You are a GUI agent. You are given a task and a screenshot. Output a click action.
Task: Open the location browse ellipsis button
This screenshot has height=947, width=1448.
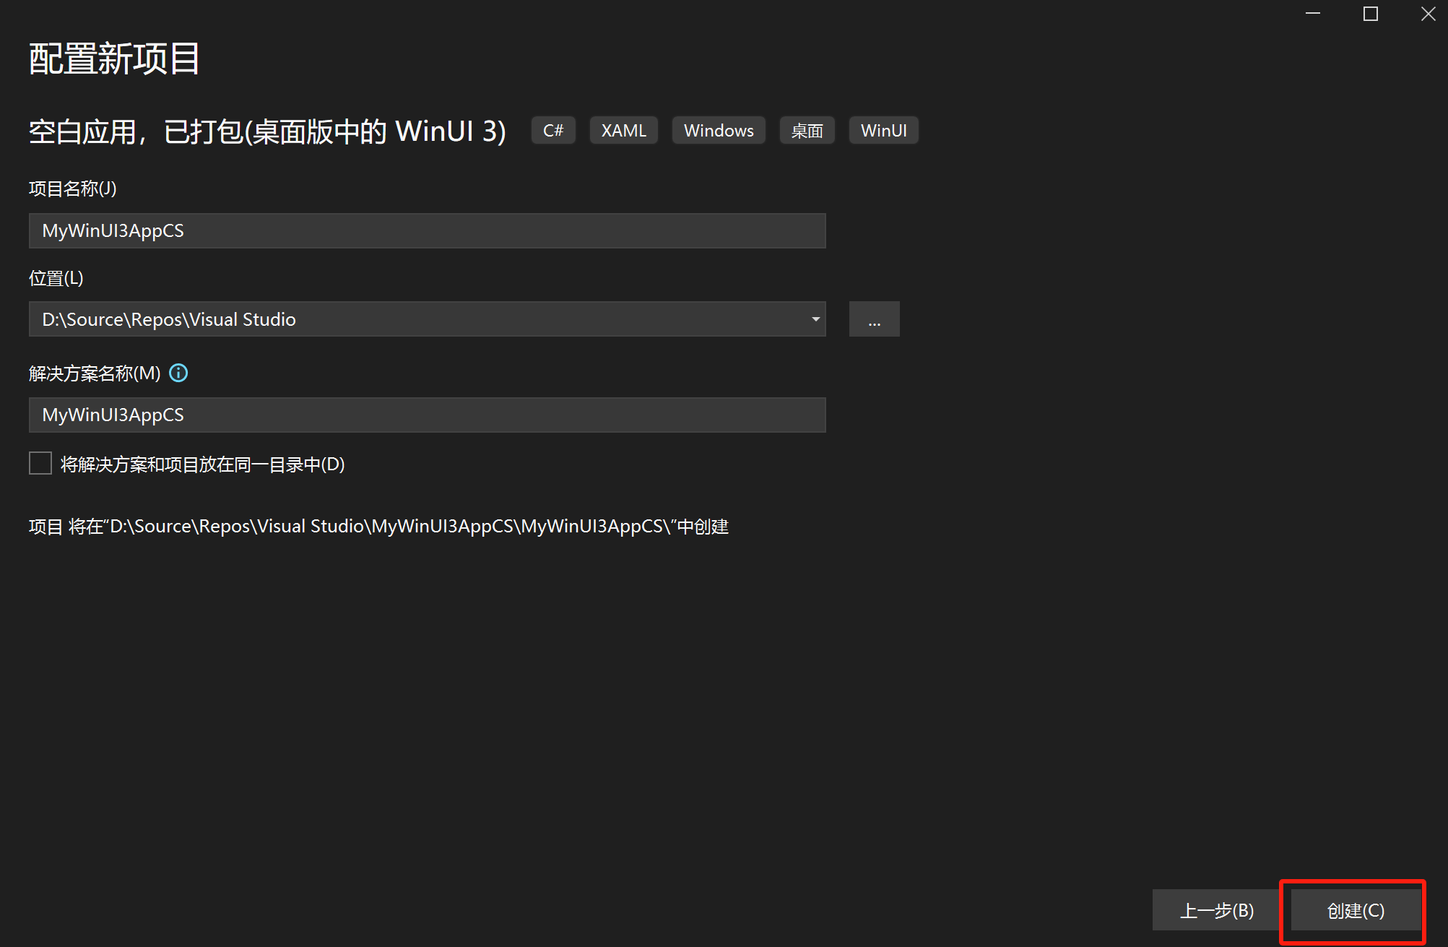874,319
